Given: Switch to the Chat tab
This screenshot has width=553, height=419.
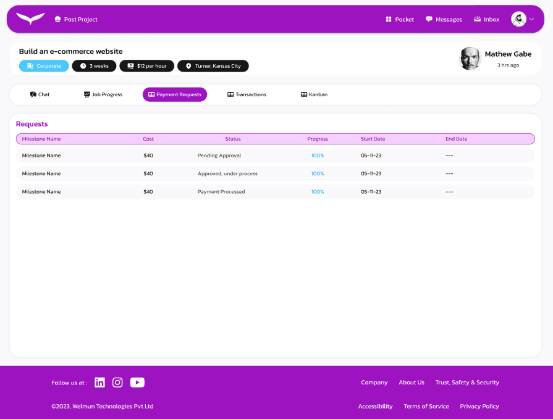Looking at the screenshot, I should pyautogui.click(x=40, y=94).
